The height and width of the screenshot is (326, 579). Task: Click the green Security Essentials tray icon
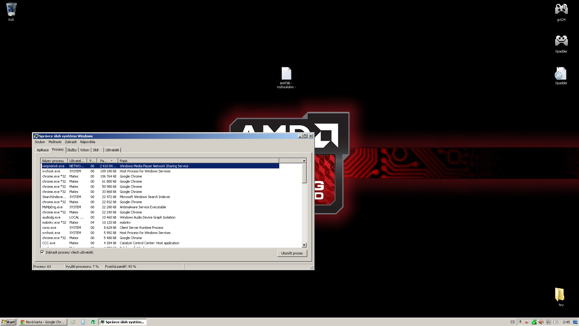[x=534, y=322]
